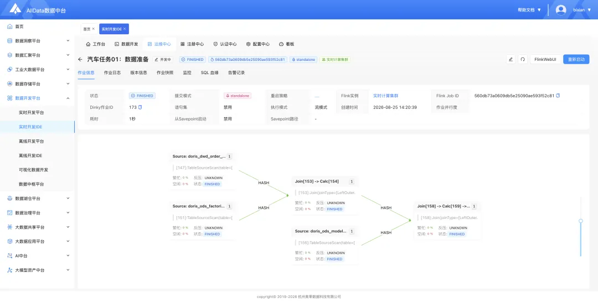
Task: Expand 数据存储平台 menu
Action: [x=37, y=83]
